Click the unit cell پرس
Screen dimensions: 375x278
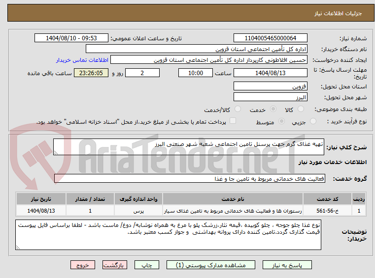click(138, 211)
